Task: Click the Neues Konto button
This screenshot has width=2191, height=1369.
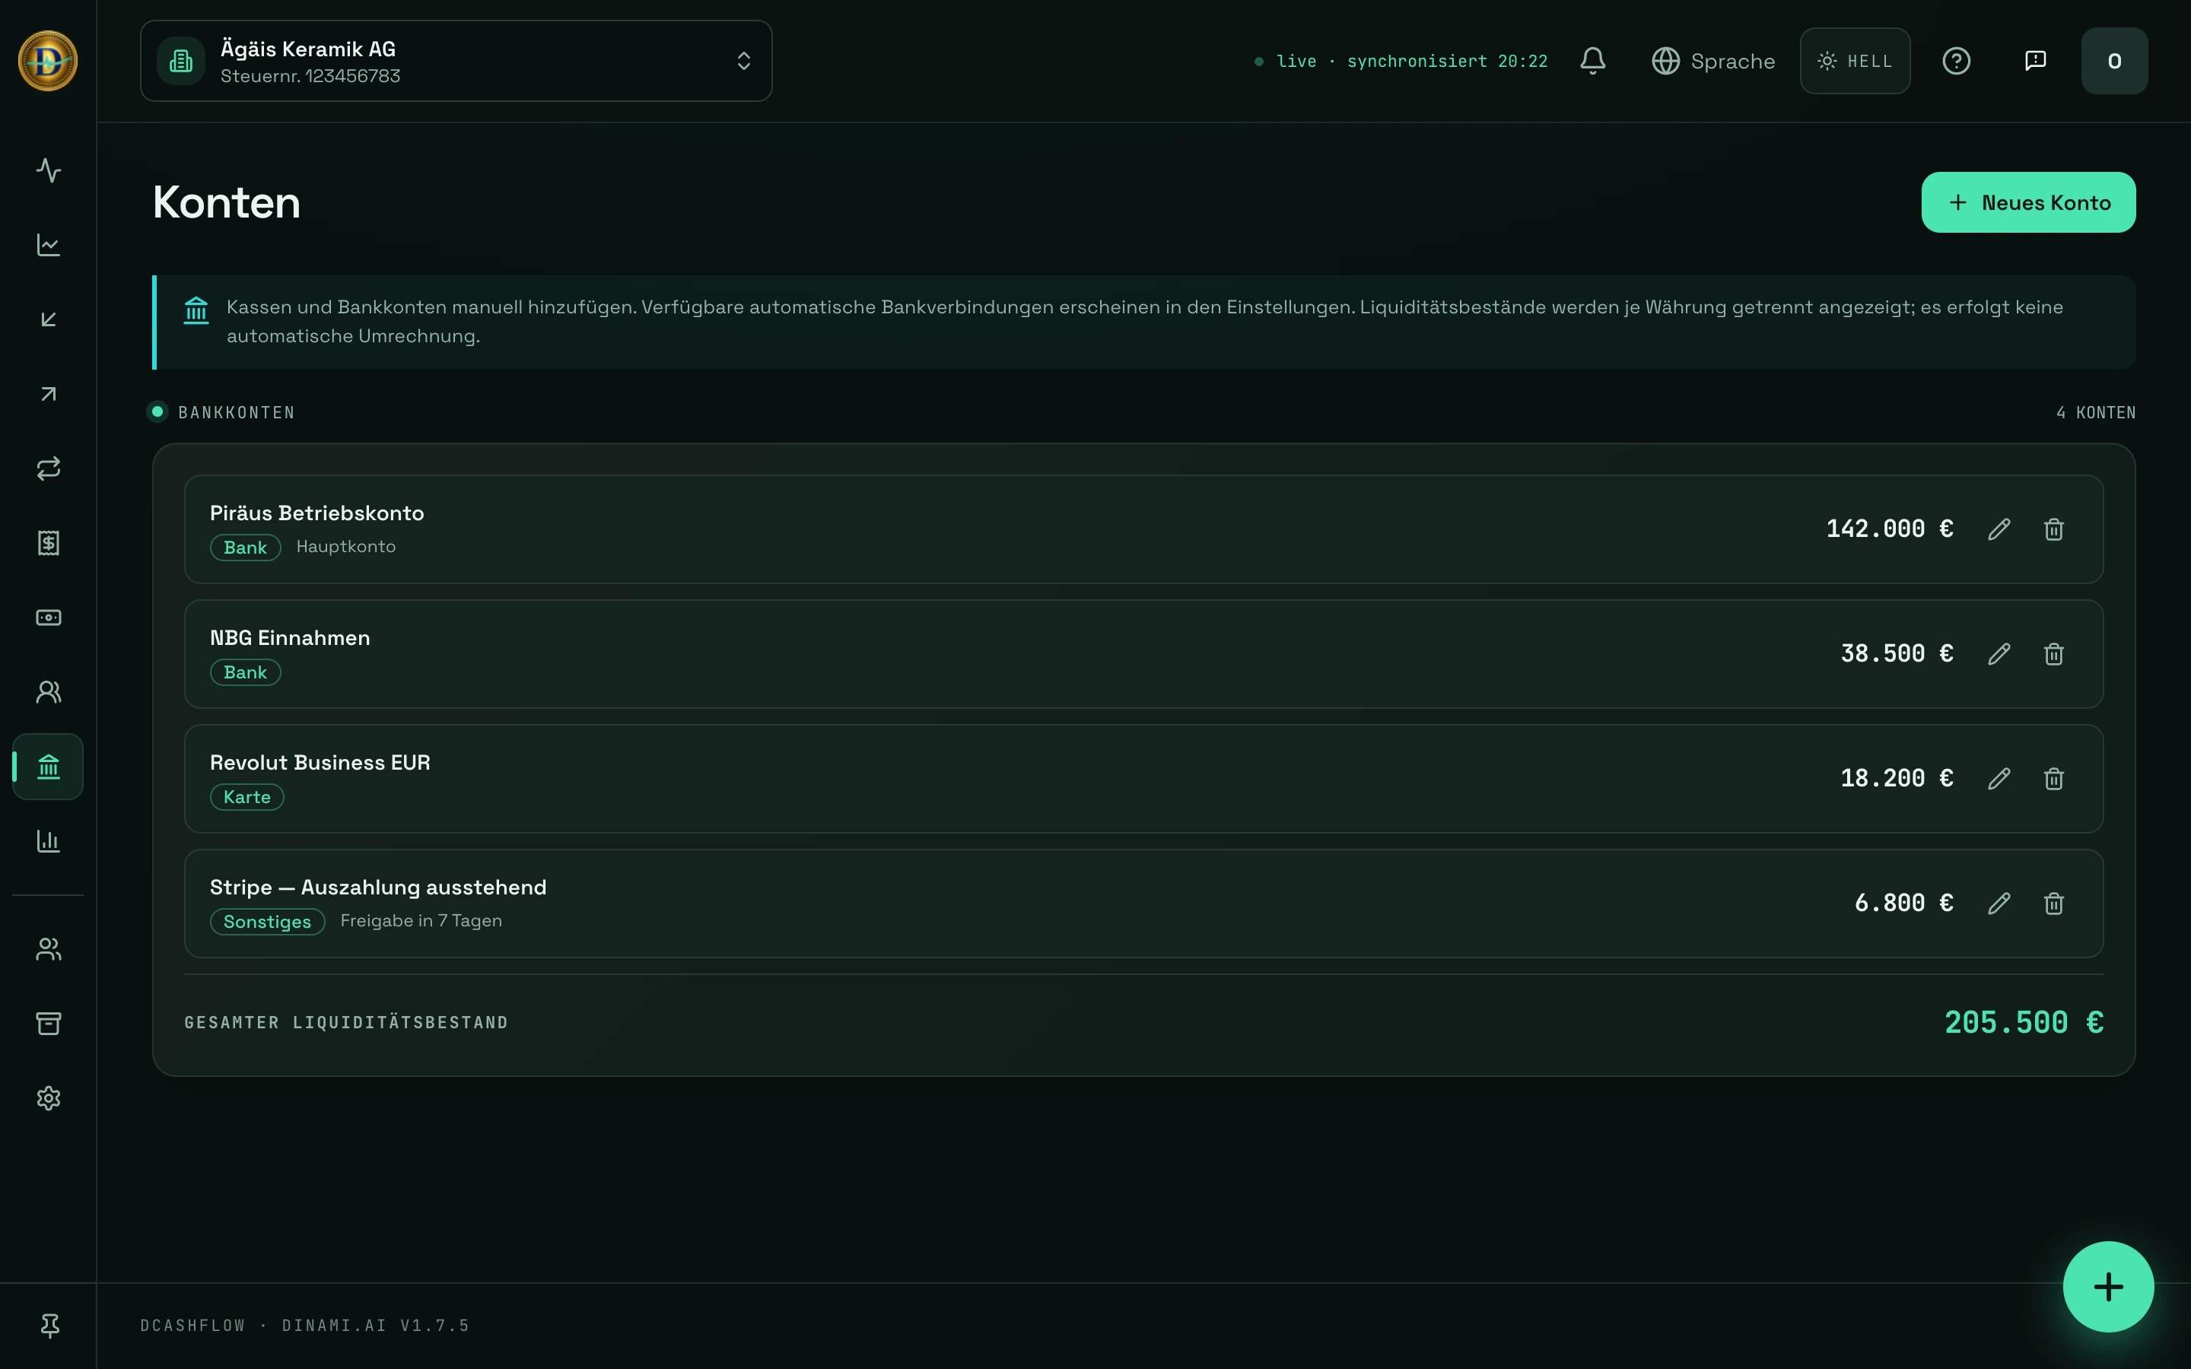Action: click(2028, 202)
